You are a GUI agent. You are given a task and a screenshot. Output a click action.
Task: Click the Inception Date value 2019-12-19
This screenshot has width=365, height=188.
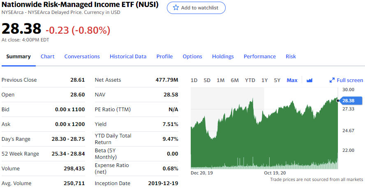163,183
